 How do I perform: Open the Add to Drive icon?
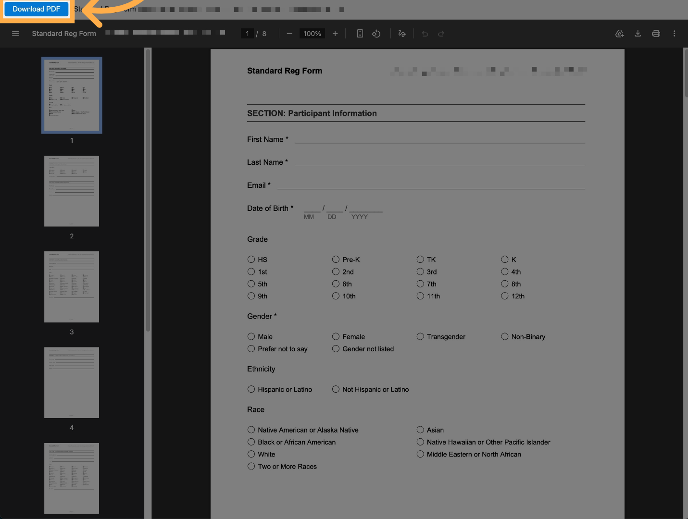point(619,33)
